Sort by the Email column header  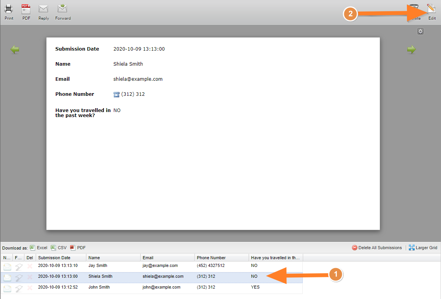click(x=148, y=258)
